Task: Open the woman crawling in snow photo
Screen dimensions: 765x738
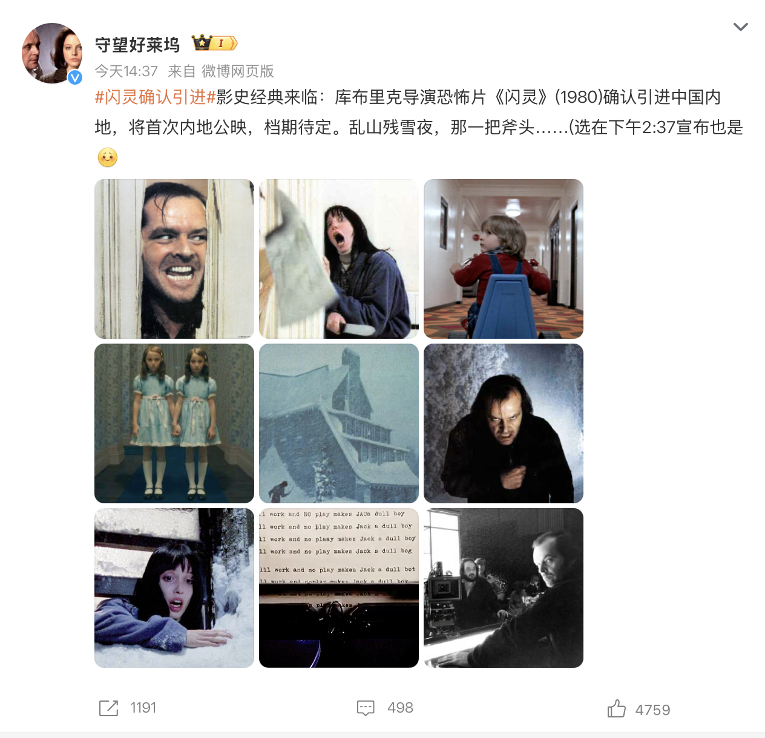Action: pos(174,588)
